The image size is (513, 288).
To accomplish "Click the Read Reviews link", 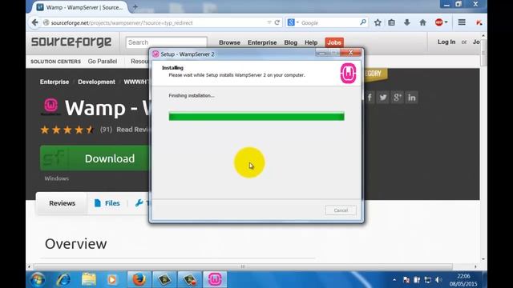I will (x=132, y=130).
